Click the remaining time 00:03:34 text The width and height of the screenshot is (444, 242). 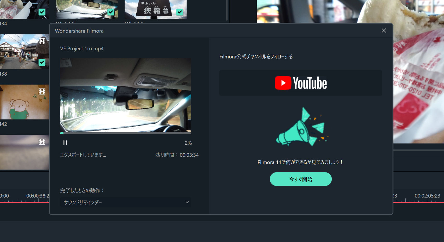pos(189,155)
